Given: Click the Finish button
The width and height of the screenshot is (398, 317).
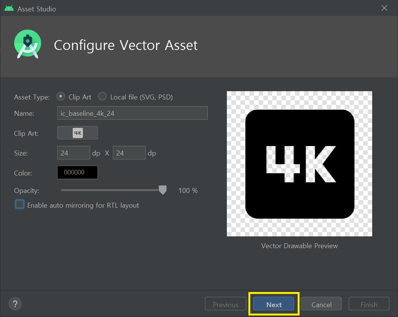Looking at the screenshot, I should click(369, 305).
